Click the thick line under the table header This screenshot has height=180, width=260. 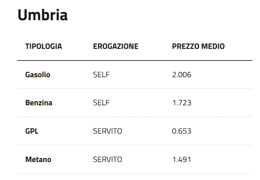click(135, 60)
